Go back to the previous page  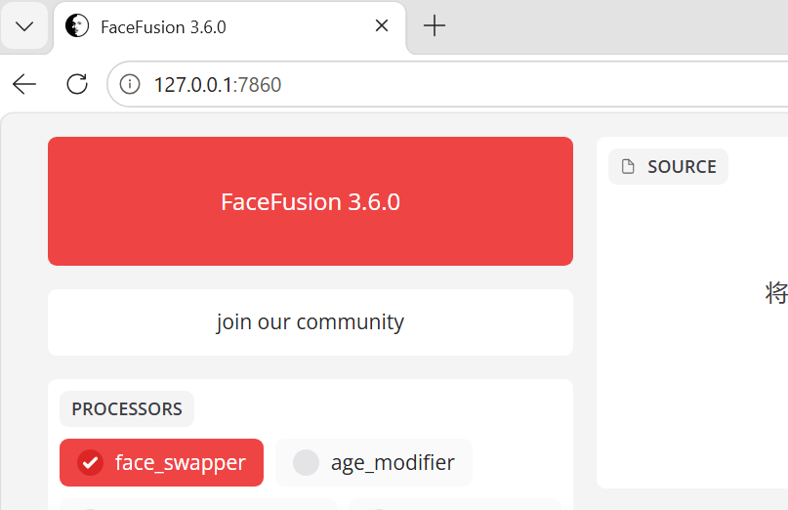click(x=24, y=84)
